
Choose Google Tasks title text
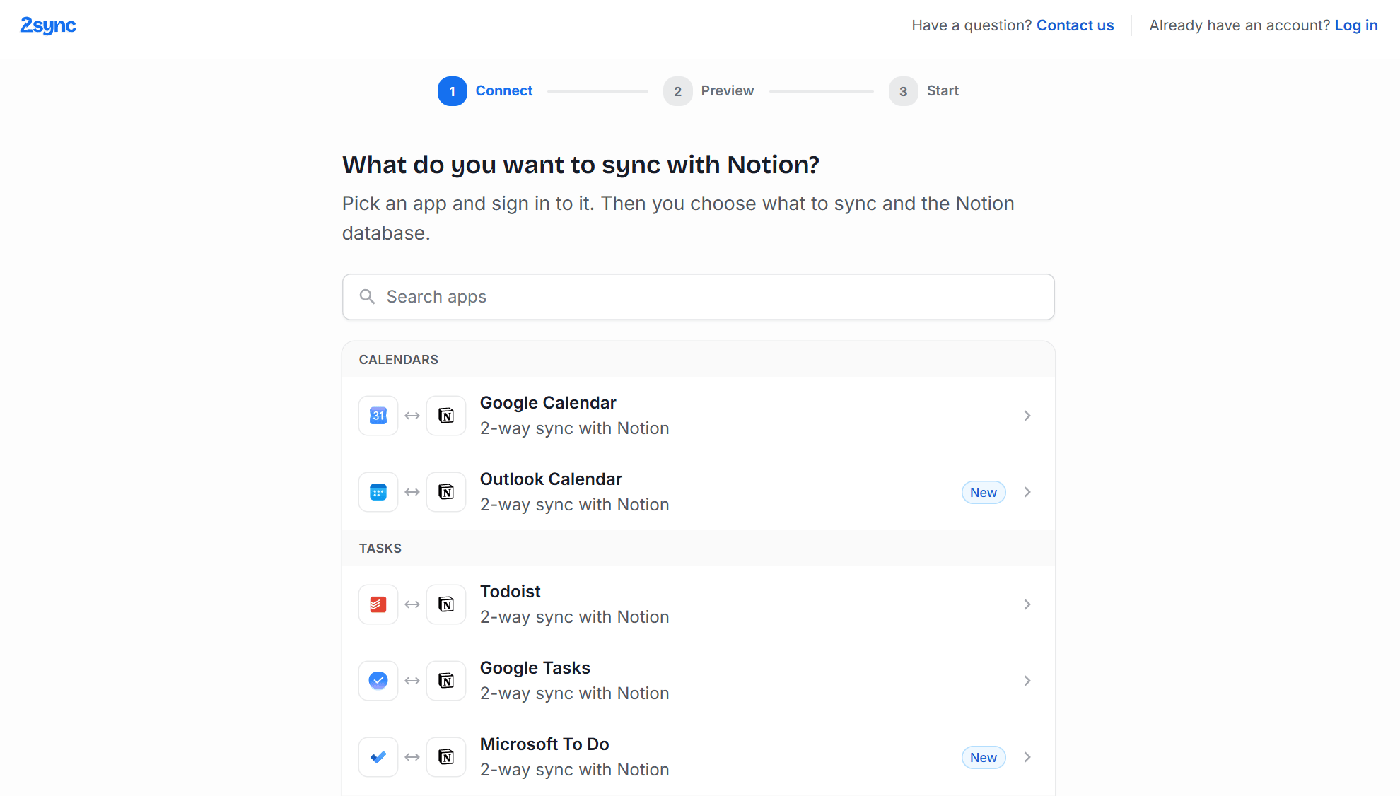(535, 668)
